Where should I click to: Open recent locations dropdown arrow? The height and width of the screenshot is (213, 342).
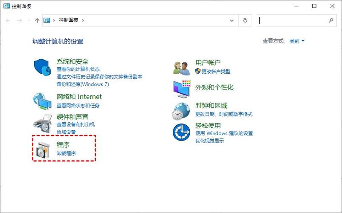point(29,20)
